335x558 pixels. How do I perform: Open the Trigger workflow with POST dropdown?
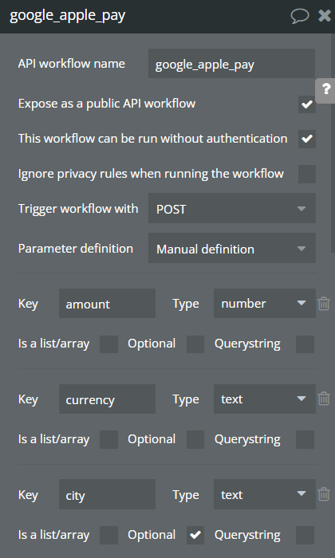tap(232, 209)
